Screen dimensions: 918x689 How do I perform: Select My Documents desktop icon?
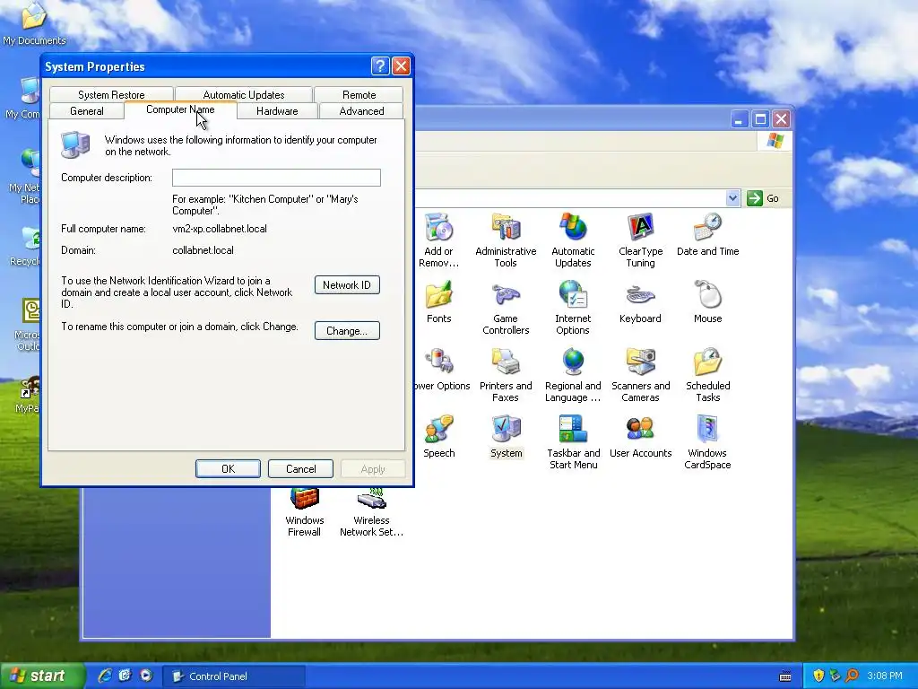click(34, 23)
